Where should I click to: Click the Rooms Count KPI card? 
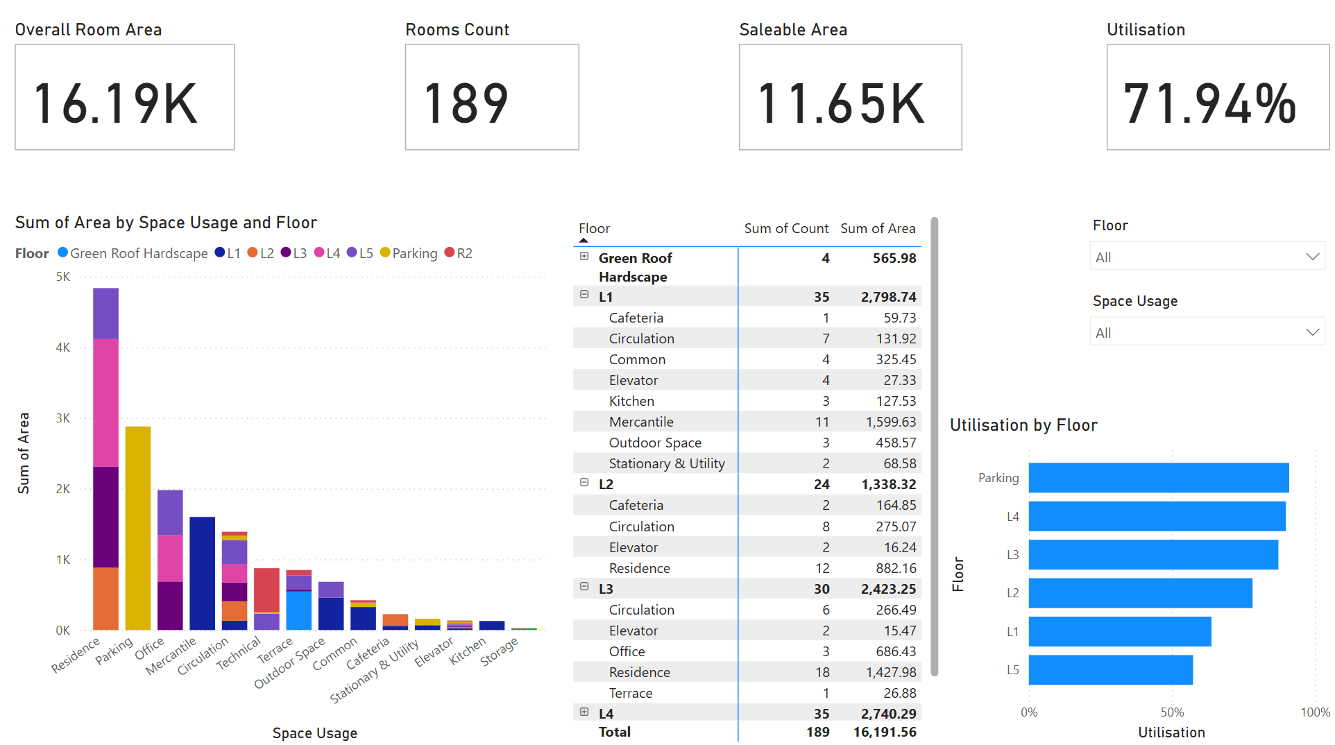491,97
